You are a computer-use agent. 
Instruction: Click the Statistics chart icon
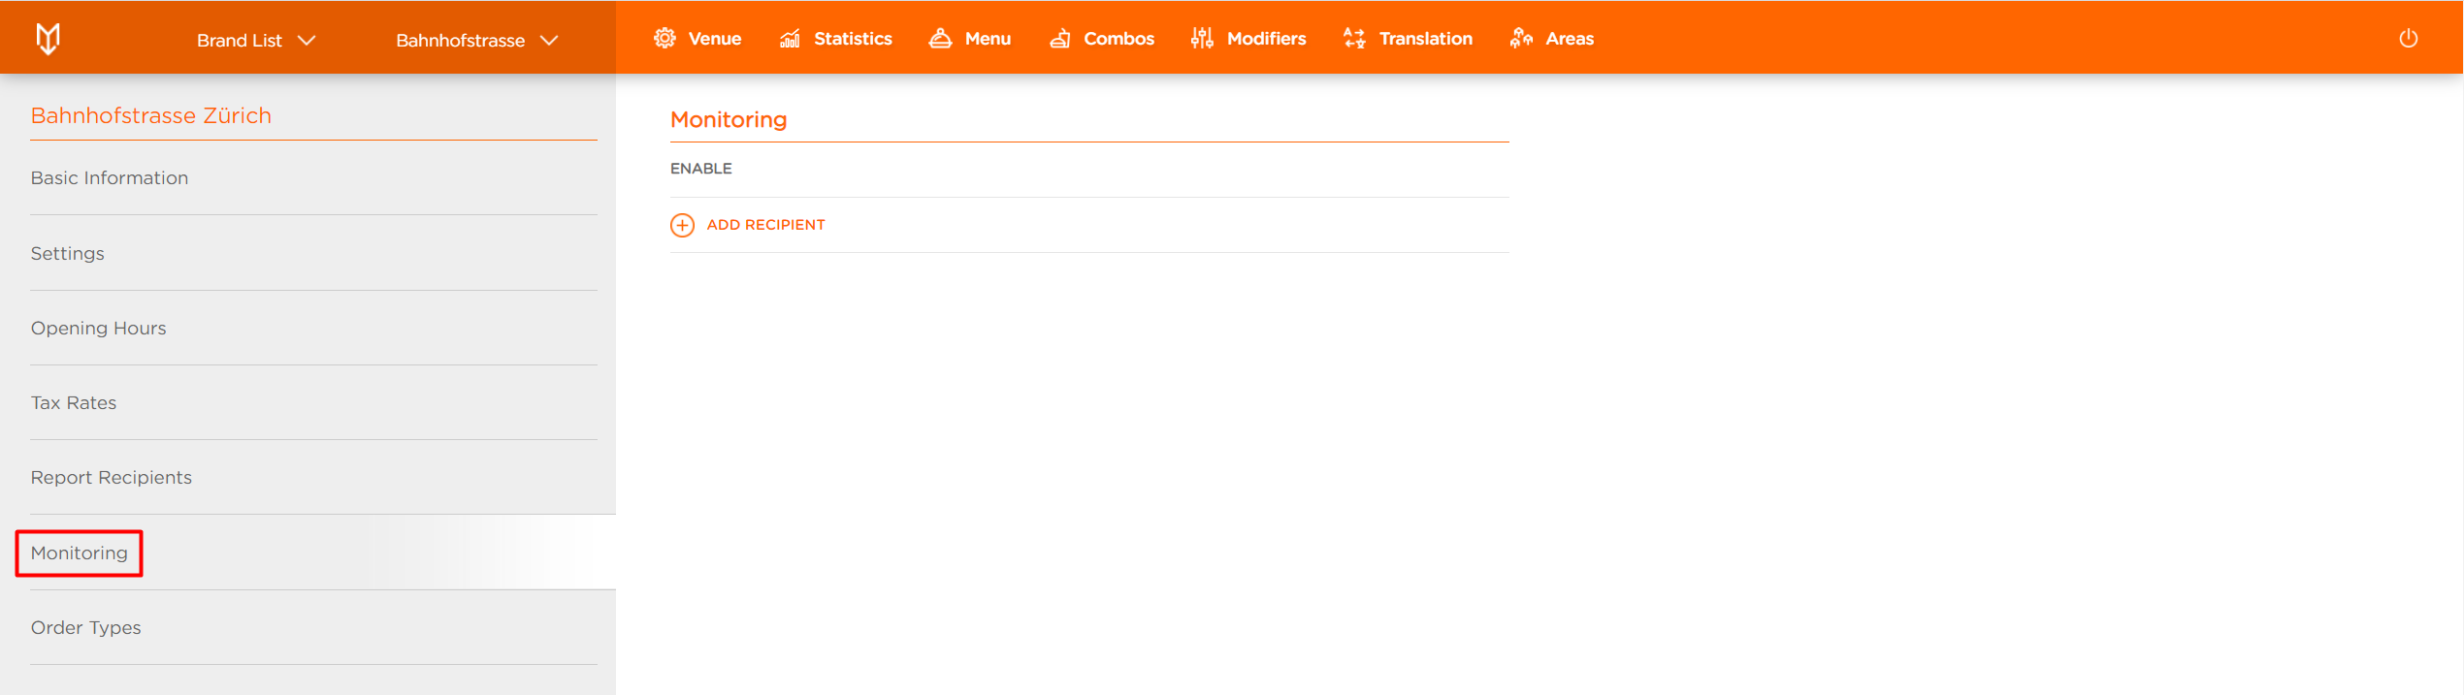[790, 39]
